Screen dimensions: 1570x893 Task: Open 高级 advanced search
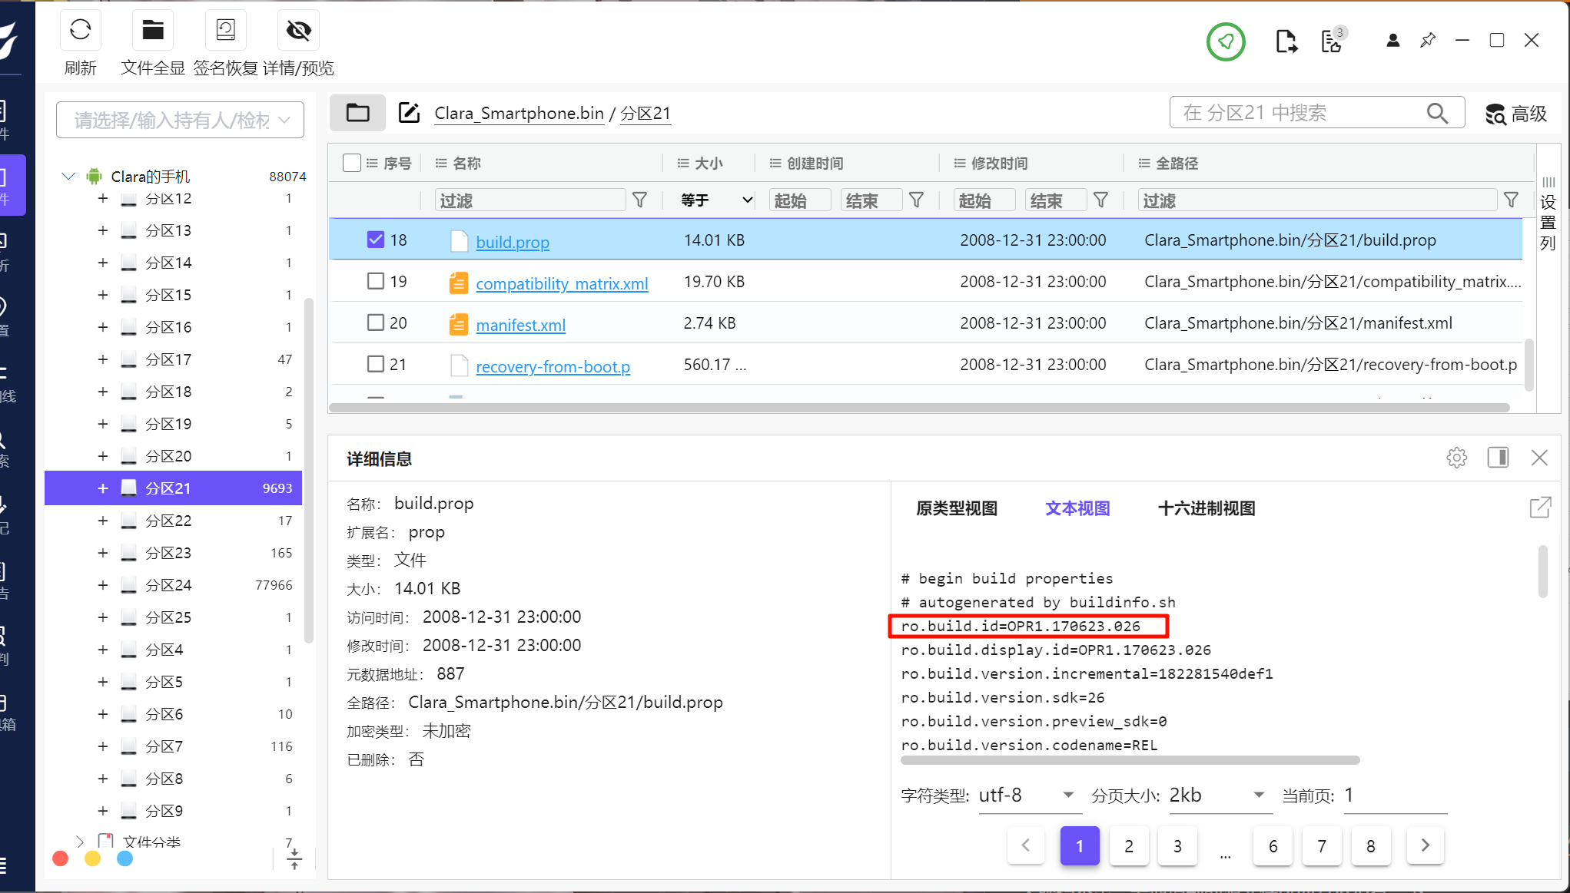point(1515,114)
